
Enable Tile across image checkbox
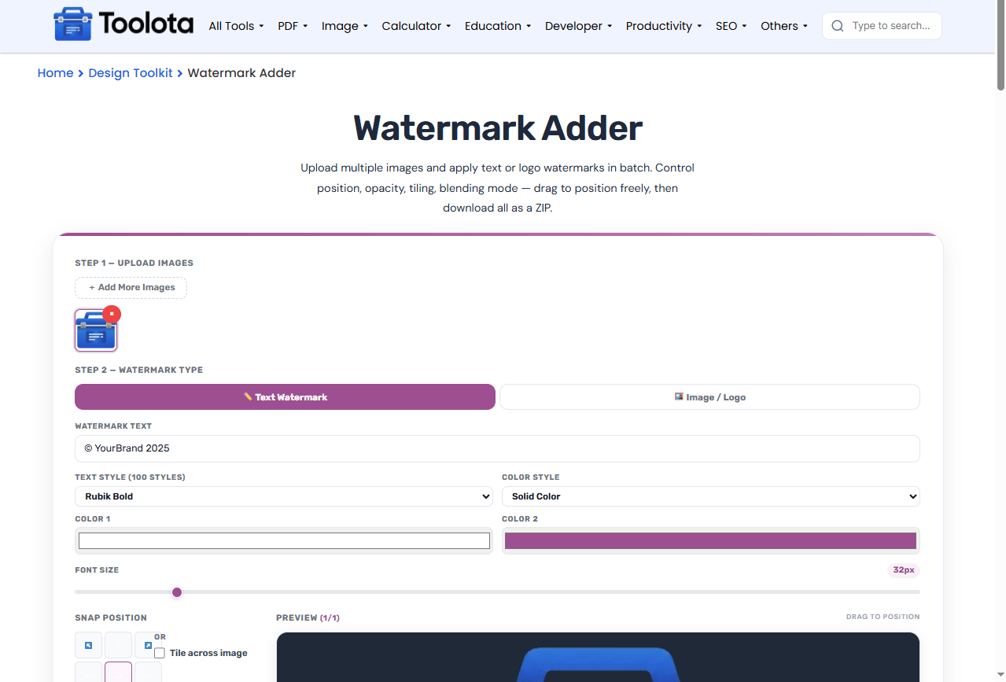tap(160, 653)
